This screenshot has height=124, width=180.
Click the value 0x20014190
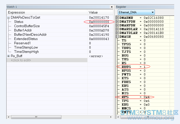pos(99,35)
